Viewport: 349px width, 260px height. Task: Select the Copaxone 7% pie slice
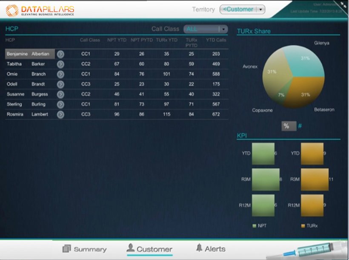click(282, 94)
